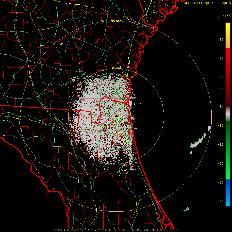Viewport: 232px width, 232px height.
Task: Click the -40 value on the velocity scale
Action: click(x=220, y=154)
